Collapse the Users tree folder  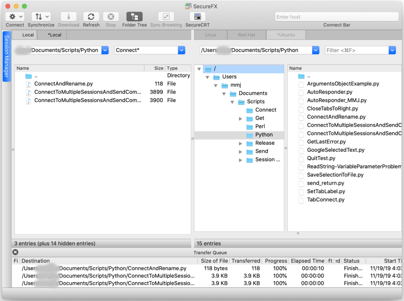click(x=207, y=77)
